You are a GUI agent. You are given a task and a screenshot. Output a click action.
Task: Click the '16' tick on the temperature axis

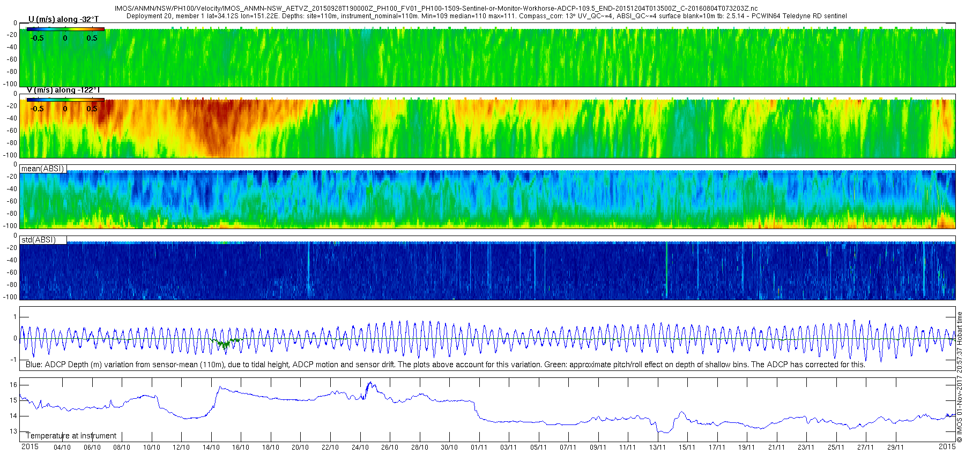pos(13,384)
